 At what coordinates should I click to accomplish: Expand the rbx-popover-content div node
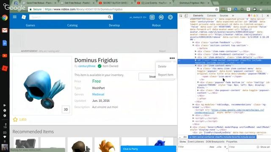pos(198,90)
